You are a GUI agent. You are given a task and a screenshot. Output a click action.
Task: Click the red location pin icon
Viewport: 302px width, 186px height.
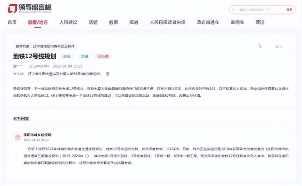[108, 74]
